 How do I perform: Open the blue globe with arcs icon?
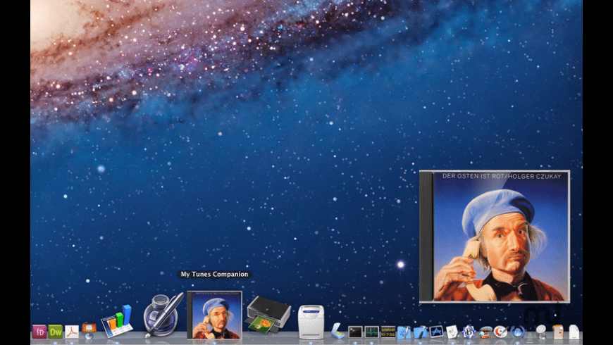(518, 332)
